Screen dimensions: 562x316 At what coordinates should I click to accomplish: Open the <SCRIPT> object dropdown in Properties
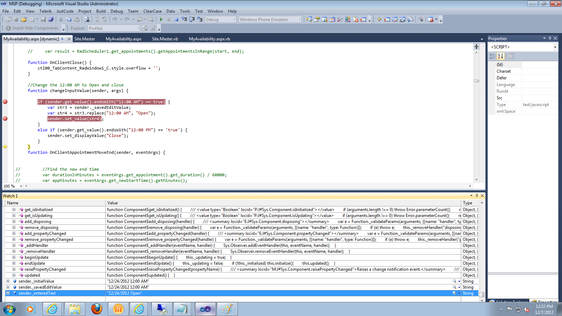(x=555, y=47)
